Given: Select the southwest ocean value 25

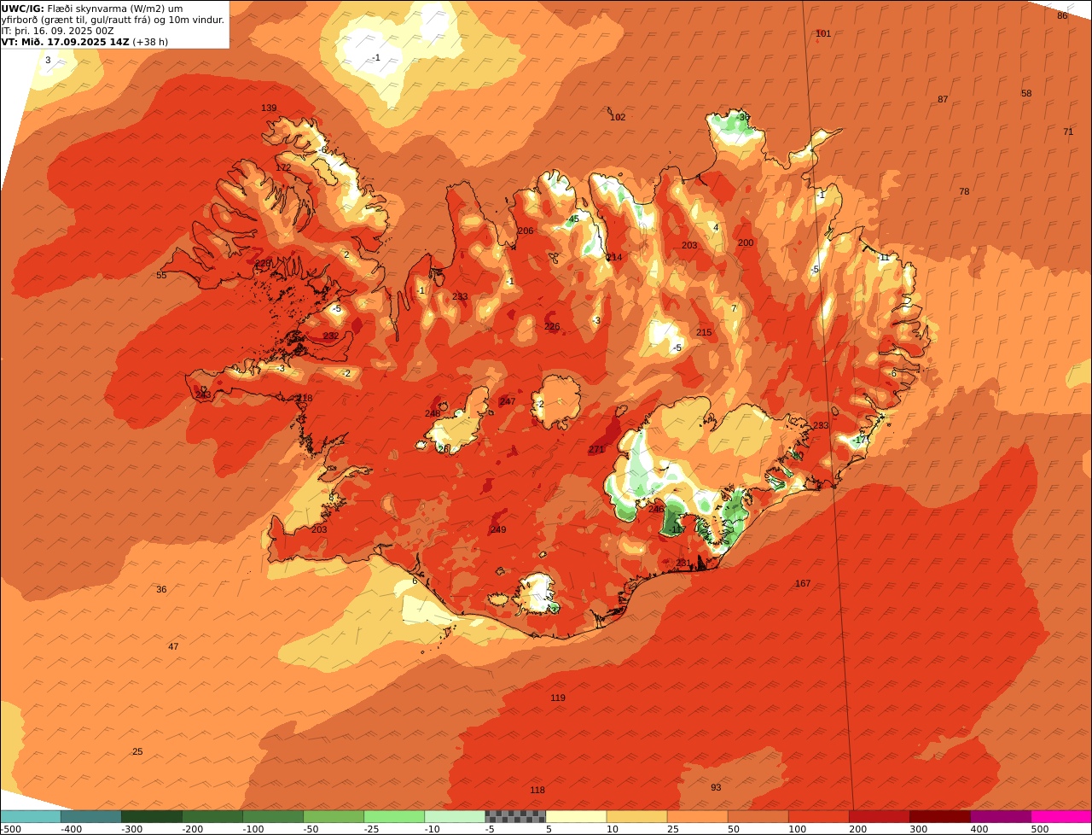Looking at the screenshot, I should [x=137, y=752].
